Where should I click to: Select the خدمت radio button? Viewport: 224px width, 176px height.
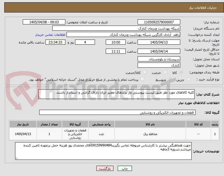pyautogui.click(x=165, y=72)
